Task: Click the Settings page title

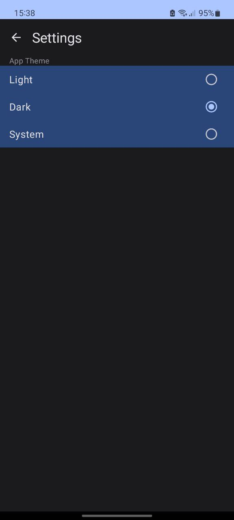Action: click(57, 38)
